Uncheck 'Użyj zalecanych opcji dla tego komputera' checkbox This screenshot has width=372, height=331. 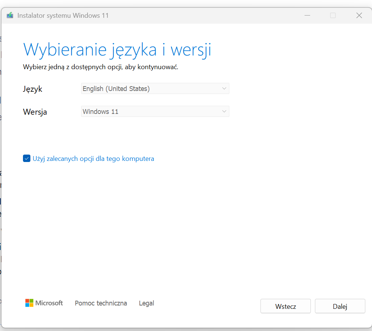pyautogui.click(x=27, y=158)
